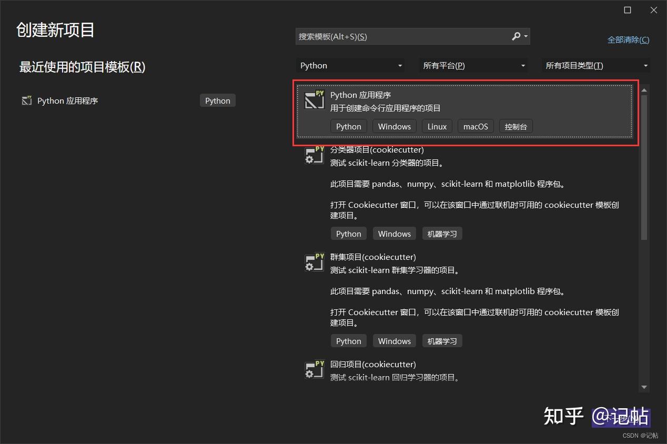
Task: Toggle the 控制台 filter tag
Action: tap(516, 126)
